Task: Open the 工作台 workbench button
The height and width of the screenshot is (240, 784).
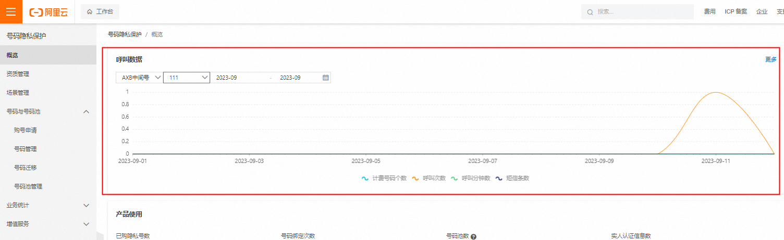Action: (x=100, y=11)
